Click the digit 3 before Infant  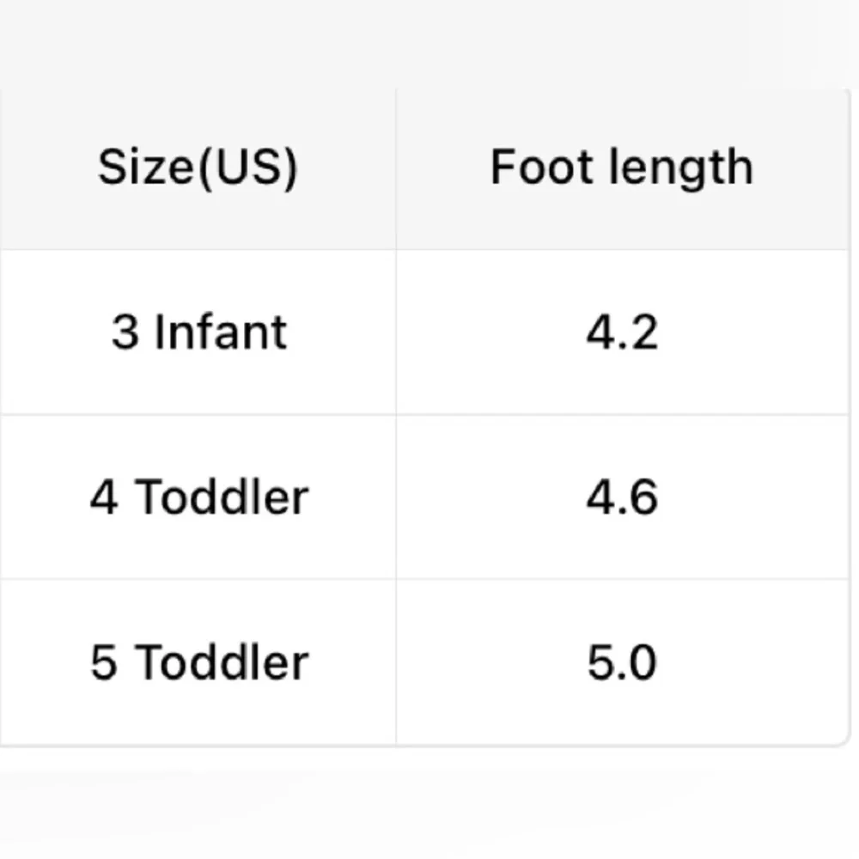(x=125, y=332)
